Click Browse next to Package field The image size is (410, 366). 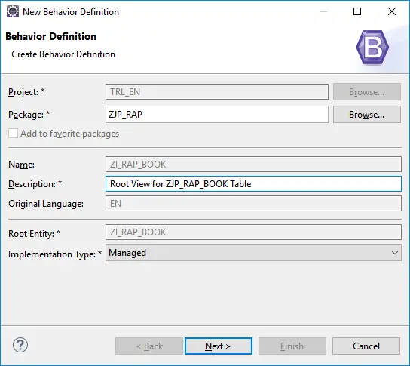(367, 115)
